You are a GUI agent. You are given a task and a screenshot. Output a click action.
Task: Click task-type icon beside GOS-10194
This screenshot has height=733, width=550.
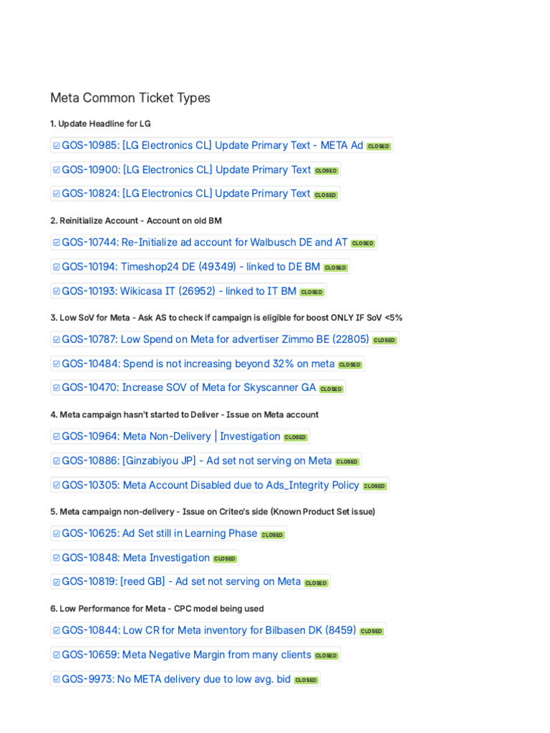pos(57,266)
